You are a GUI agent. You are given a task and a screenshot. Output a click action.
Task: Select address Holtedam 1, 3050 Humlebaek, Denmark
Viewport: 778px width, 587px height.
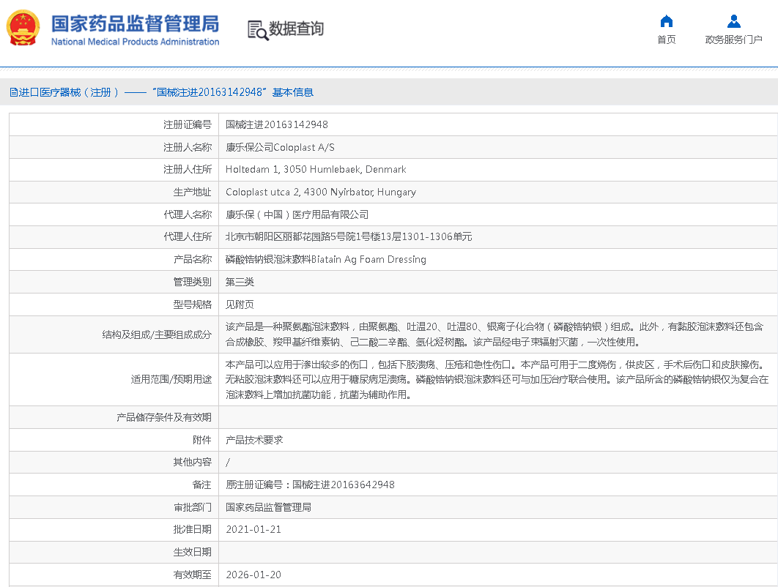pyautogui.click(x=316, y=170)
